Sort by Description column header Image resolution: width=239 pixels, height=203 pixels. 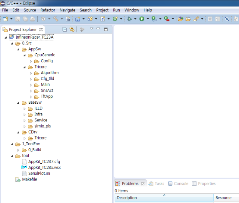[164, 198]
